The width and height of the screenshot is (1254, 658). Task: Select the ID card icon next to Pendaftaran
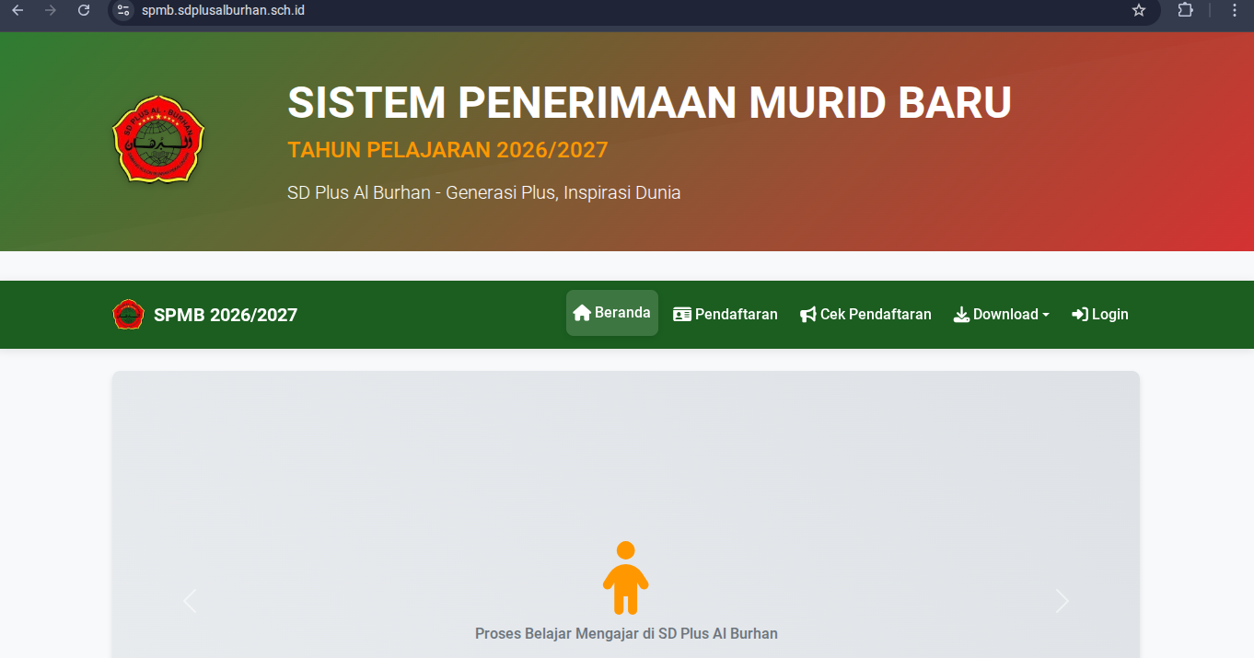tap(682, 314)
